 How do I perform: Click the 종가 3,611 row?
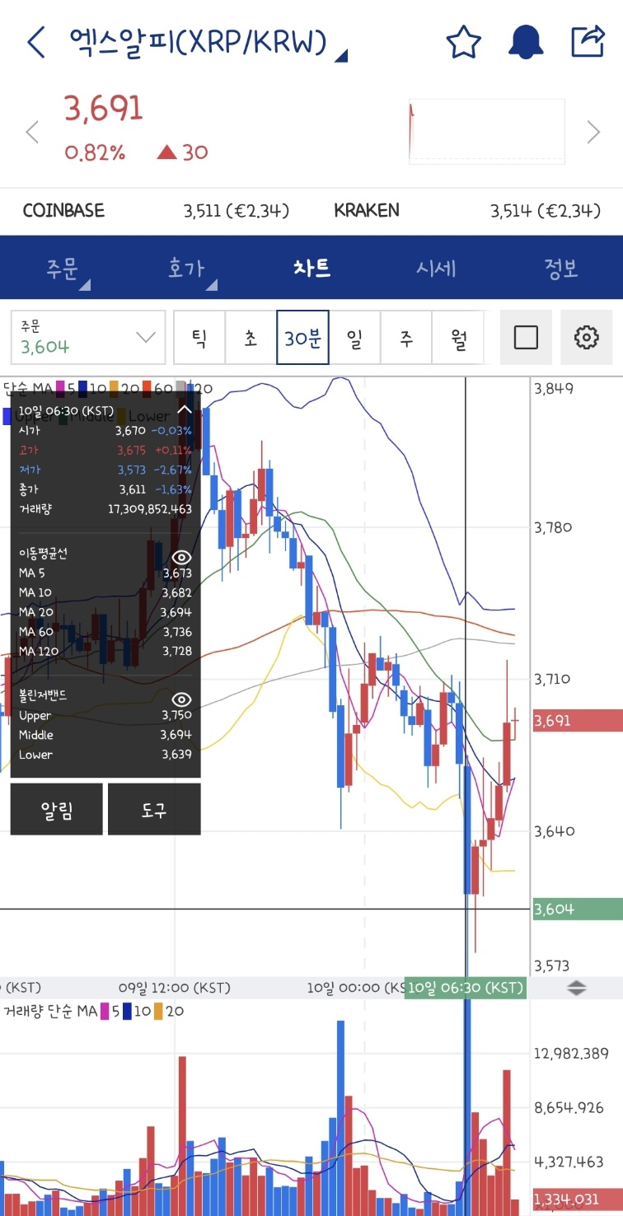click(x=105, y=490)
